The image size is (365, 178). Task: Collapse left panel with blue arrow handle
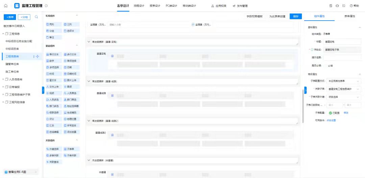(43, 90)
